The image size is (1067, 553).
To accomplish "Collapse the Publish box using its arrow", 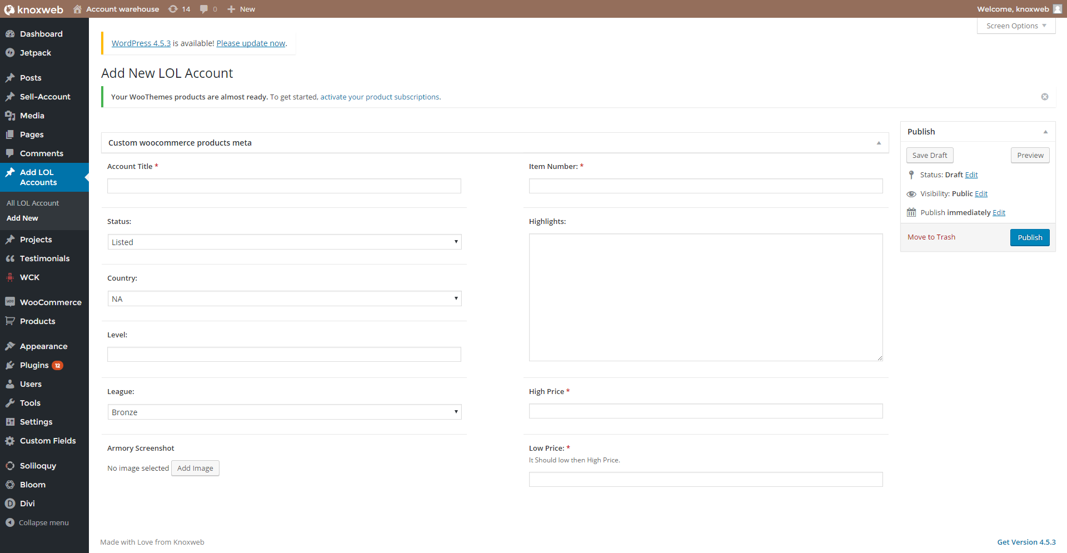I will coord(1045,132).
